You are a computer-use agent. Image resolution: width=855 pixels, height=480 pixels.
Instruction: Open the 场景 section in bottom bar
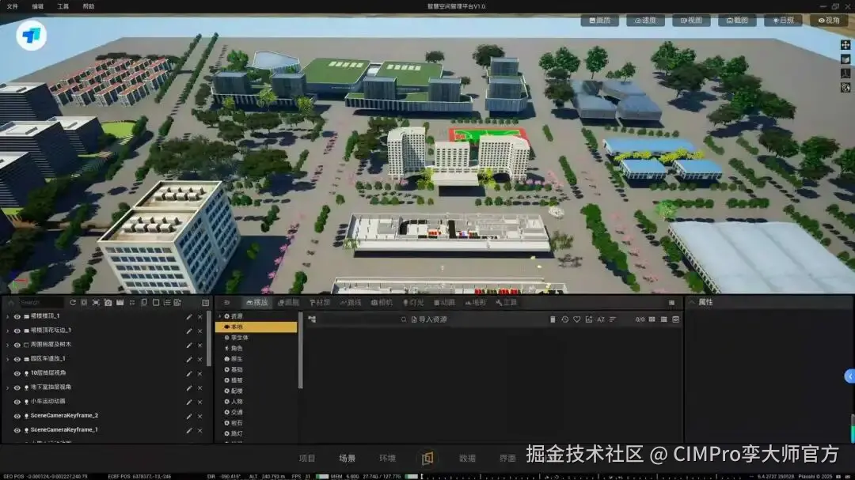[x=347, y=458]
